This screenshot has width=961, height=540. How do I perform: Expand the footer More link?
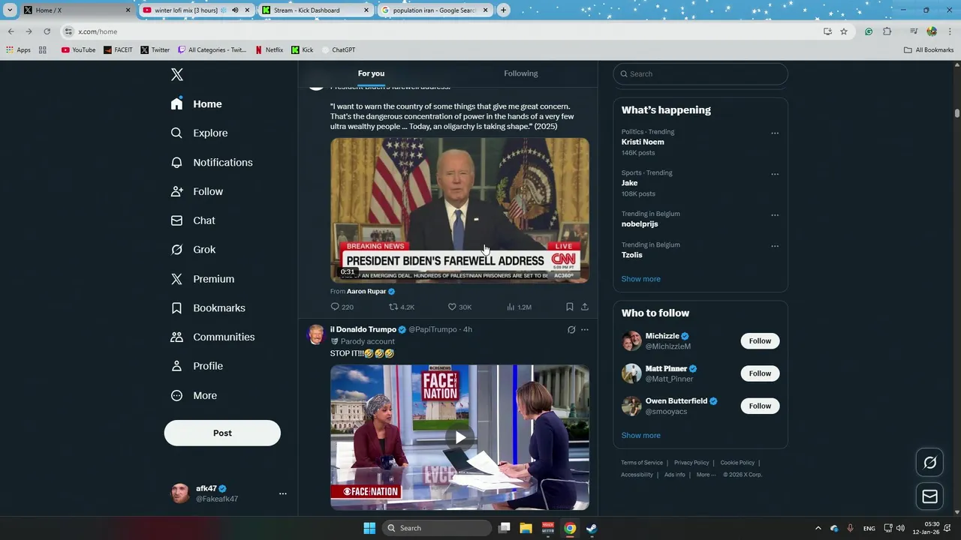pyautogui.click(x=706, y=475)
